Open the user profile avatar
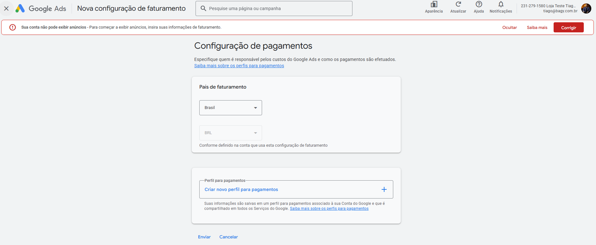Viewport: 596px width, 245px height. [x=586, y=8]
